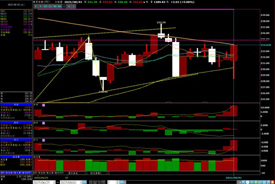Choose the 60-minute chart interval

(x=59, y=6)
